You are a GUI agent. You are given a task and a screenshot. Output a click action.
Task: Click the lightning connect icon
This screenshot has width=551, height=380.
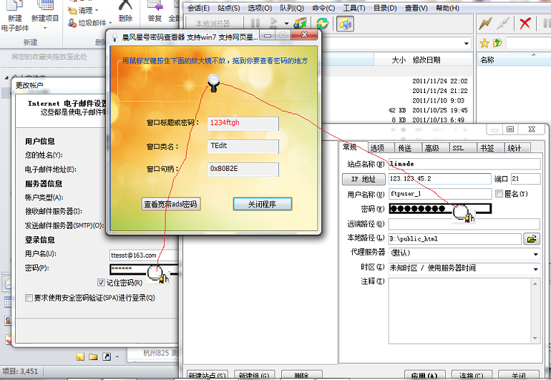tap(485, 23)
